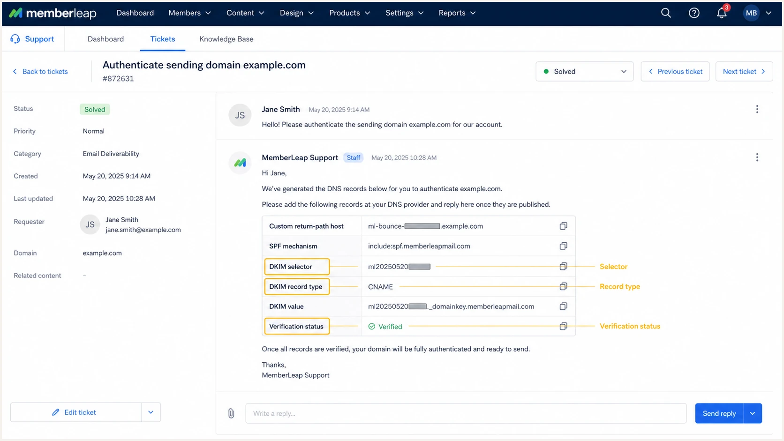
Task: Copy the custom return-path host value
Action: [563, 226]
